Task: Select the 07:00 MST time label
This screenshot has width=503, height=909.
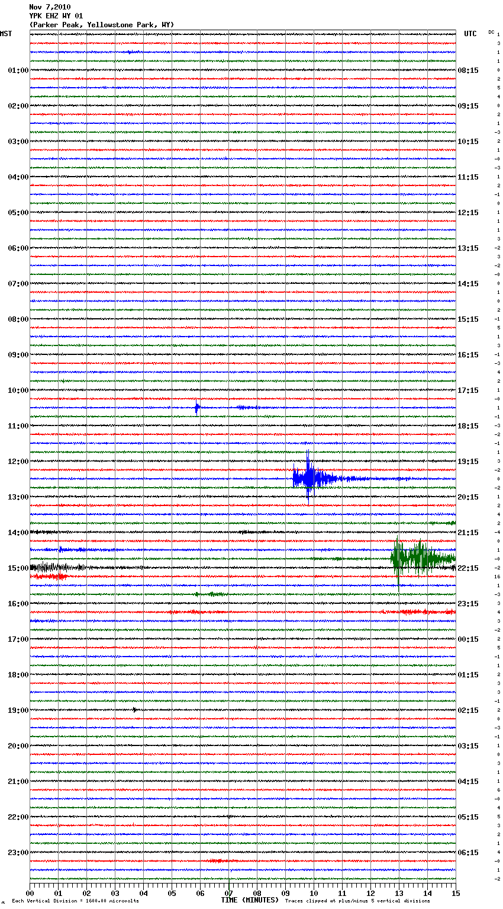Action: [x=18, y=284]
